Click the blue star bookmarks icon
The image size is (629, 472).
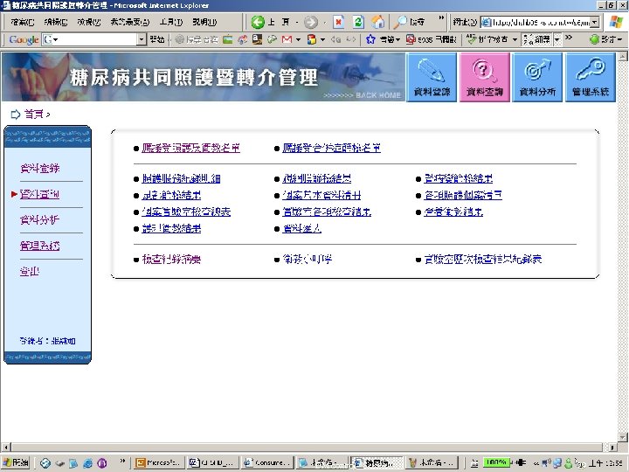coord(370,39)
